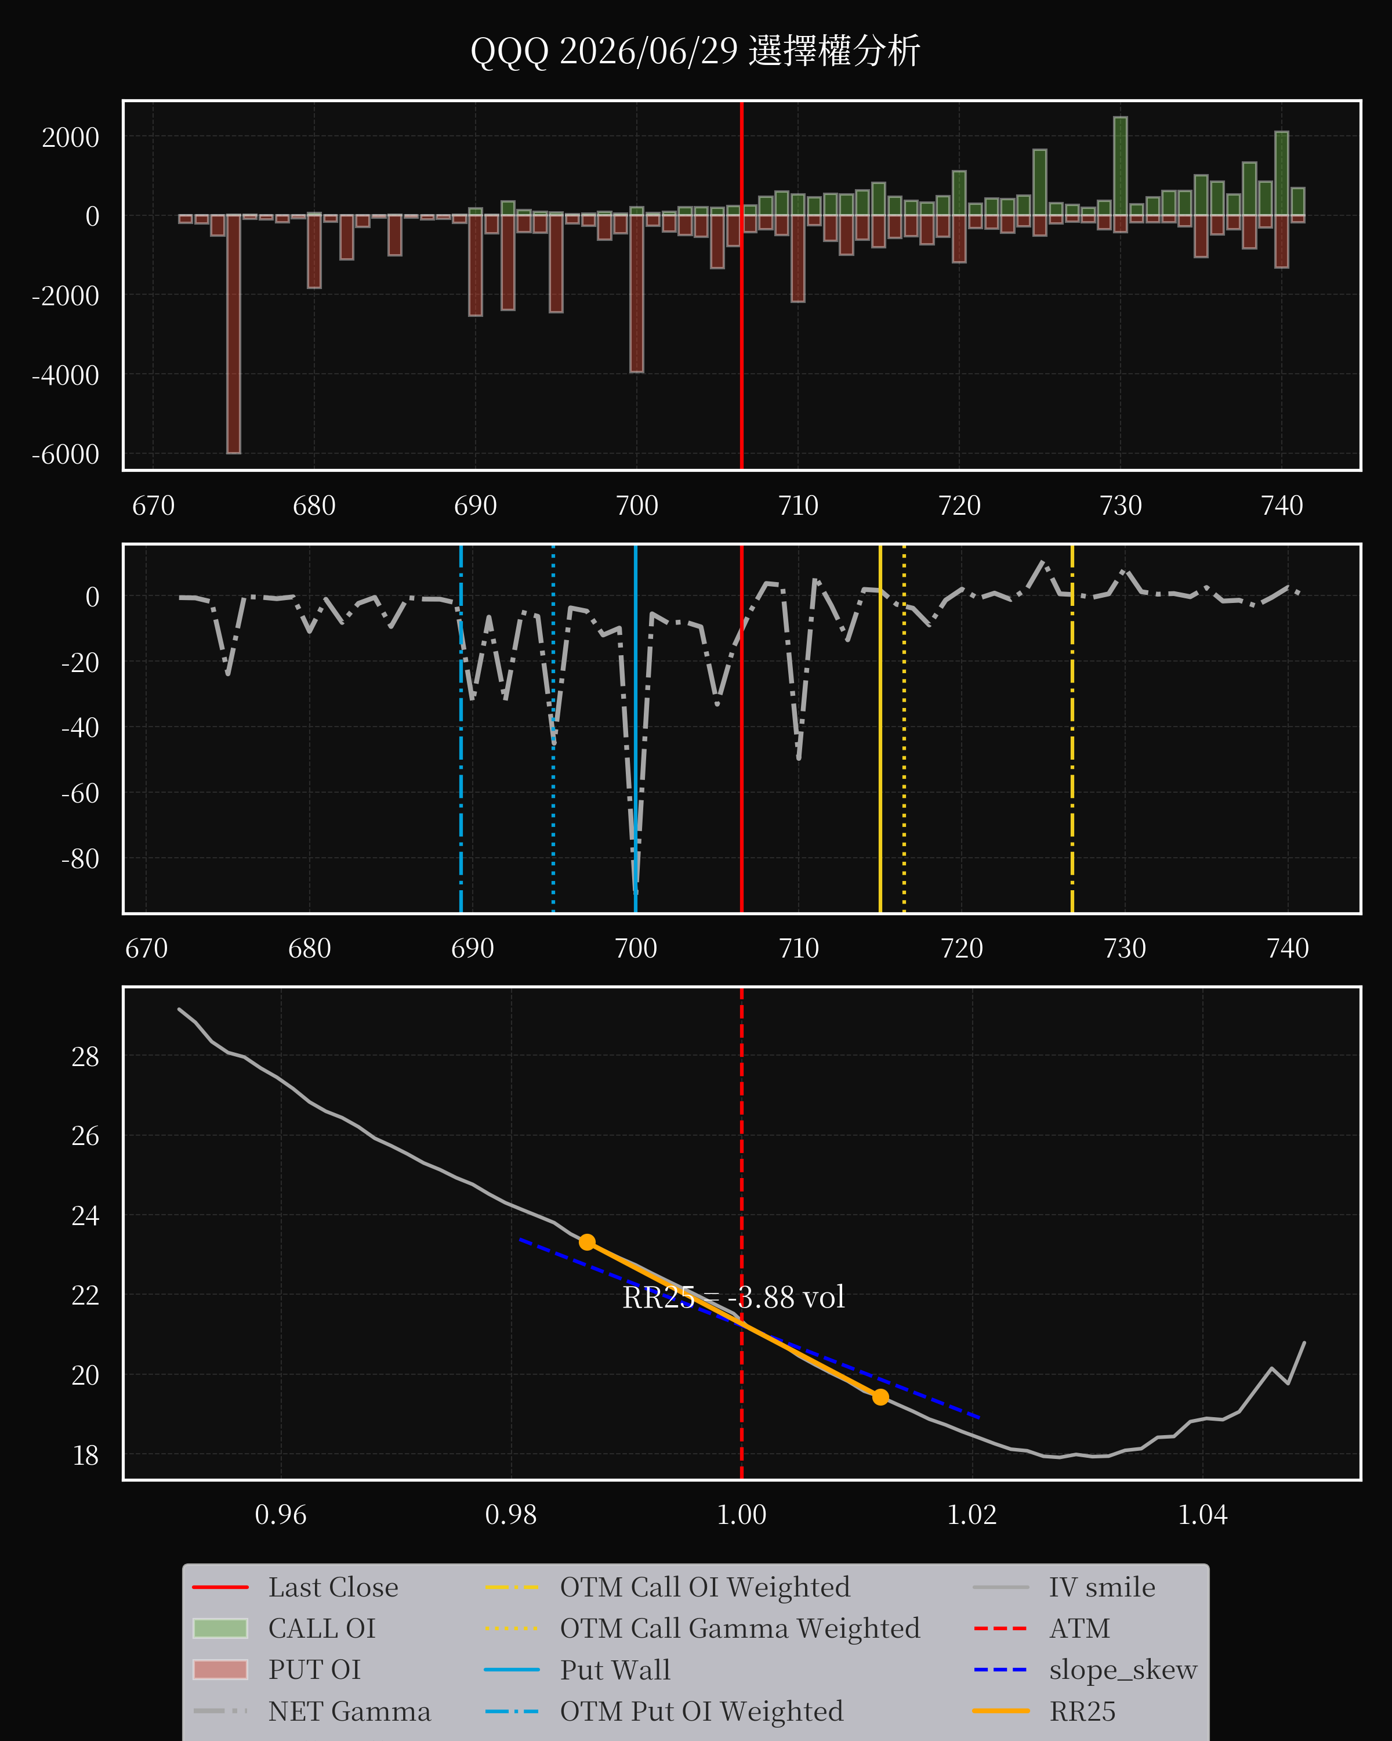Click the '2000' y-axis label in top chart
The height and width of the screenshot is (1741, 1392).
tap(71, 138)
